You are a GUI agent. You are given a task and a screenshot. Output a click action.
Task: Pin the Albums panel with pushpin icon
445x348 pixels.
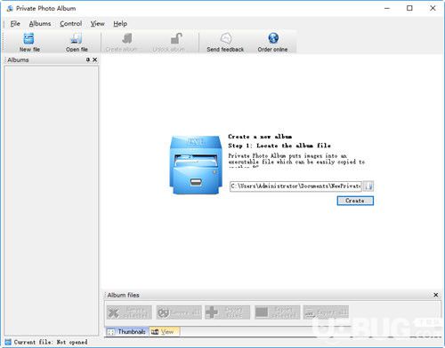point(88,59)
